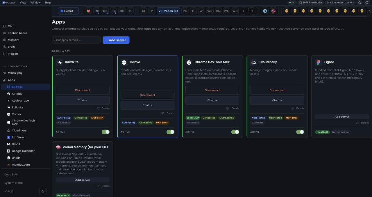
Task: Toggle the Buildkite card ACTIVE switch
Action: (x=105, y=132)
